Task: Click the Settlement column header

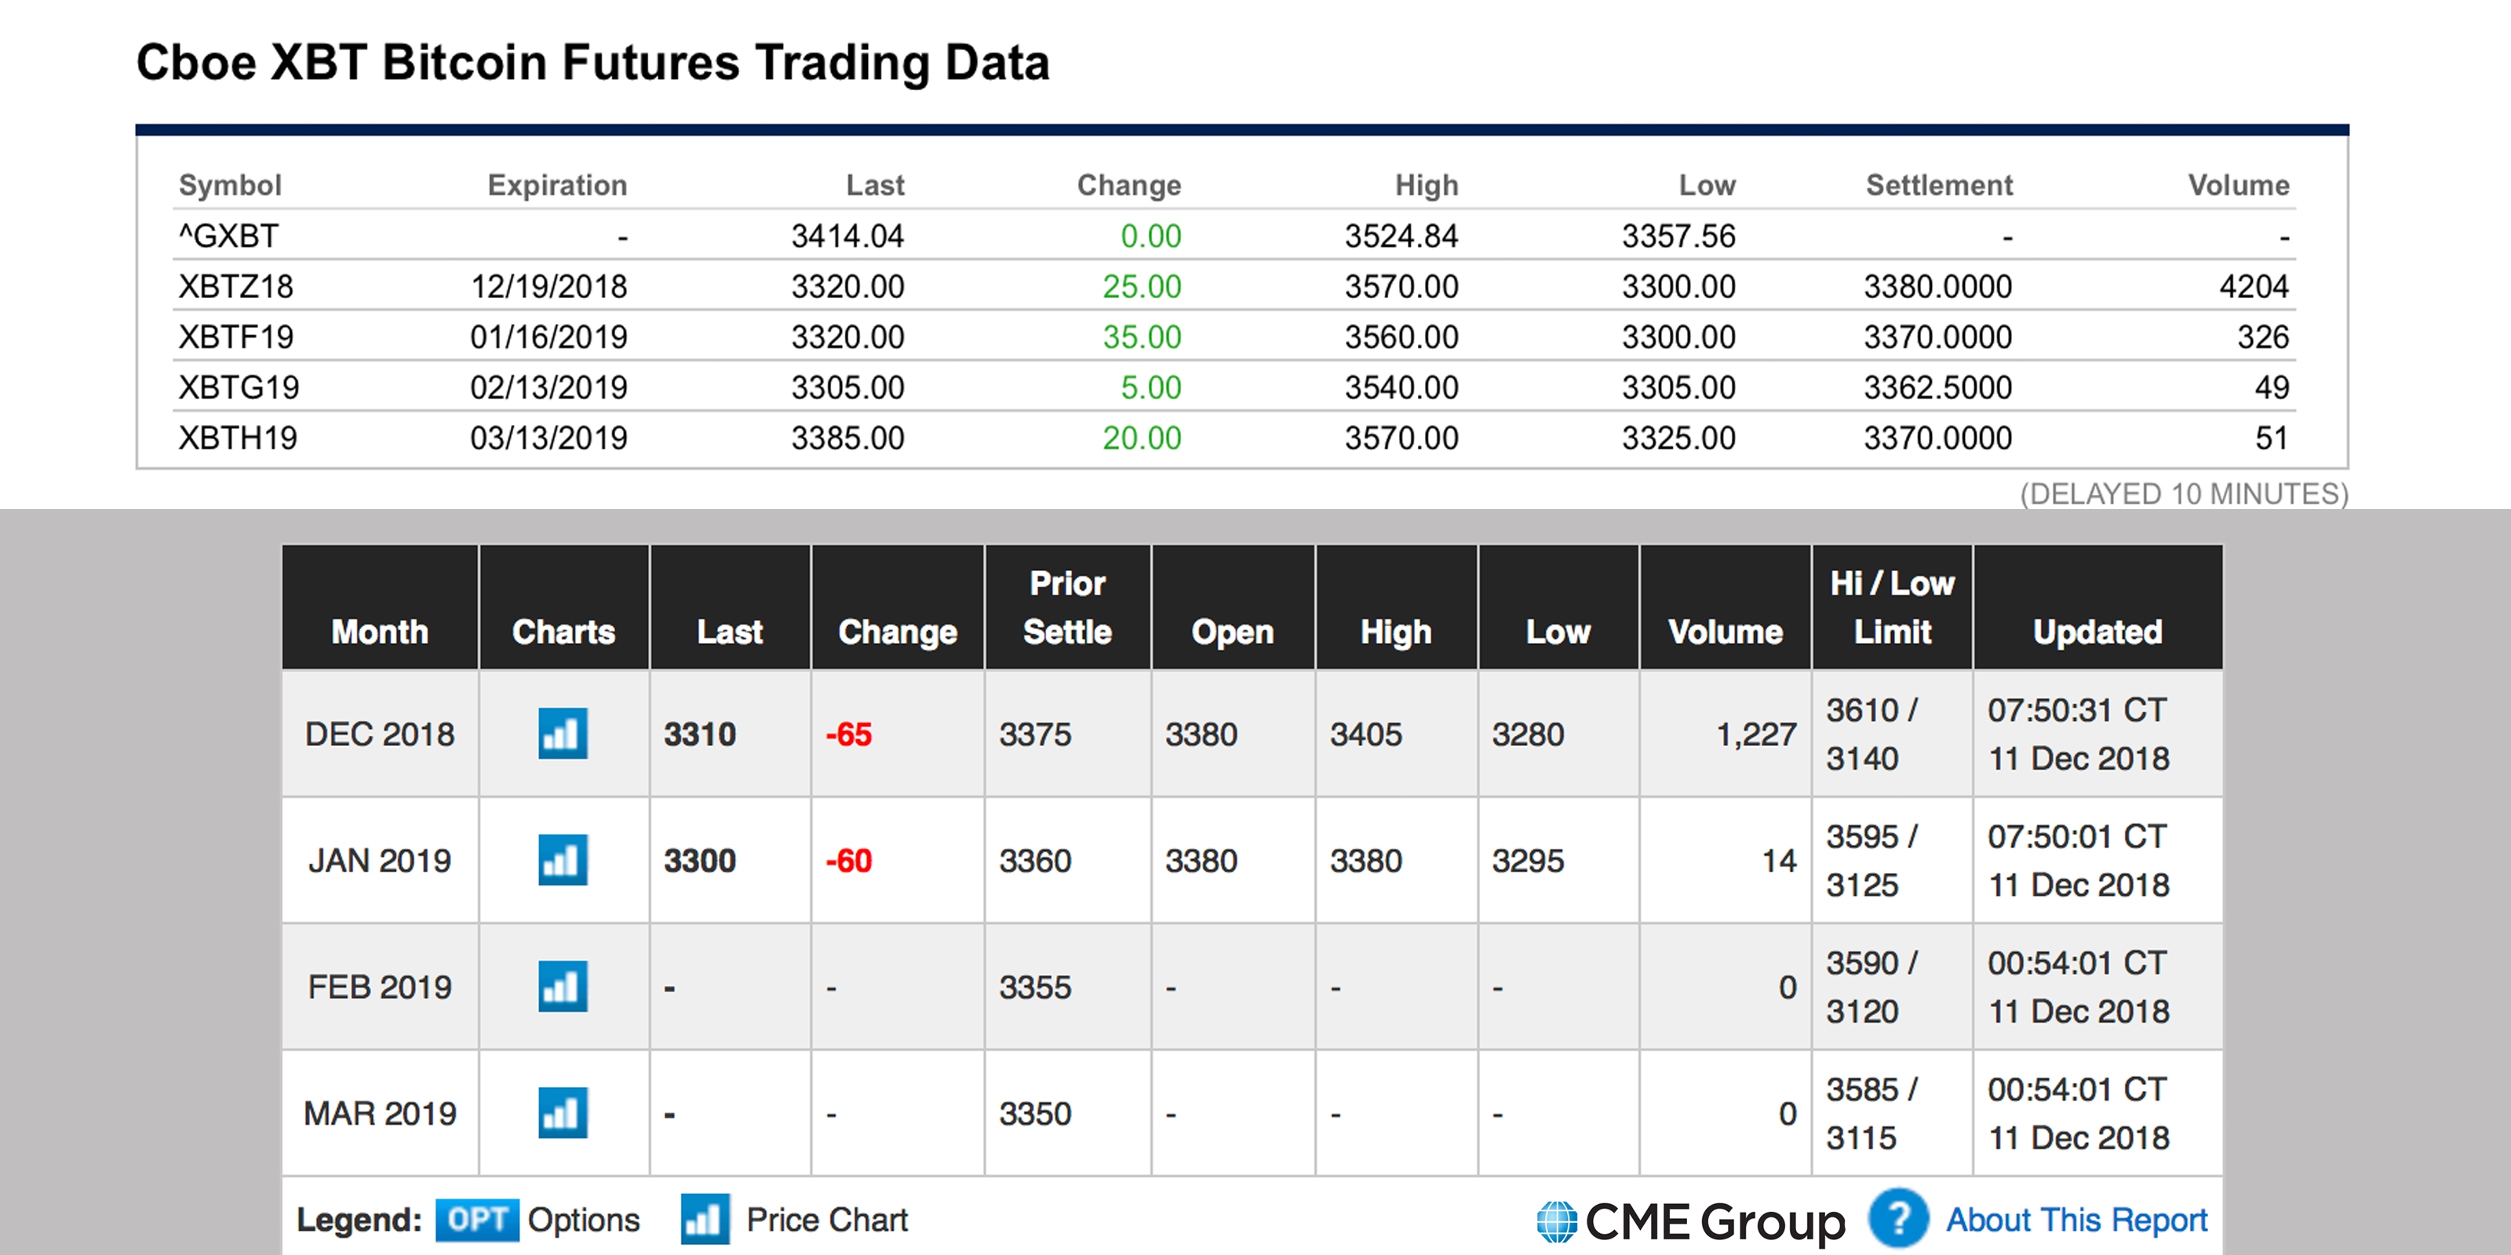Action: (x=1938, y=185)
